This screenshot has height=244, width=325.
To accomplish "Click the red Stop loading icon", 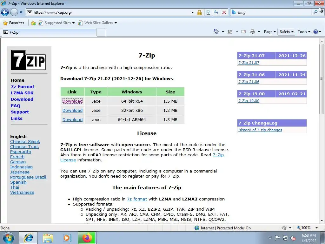I will click(x=224, y=12).
